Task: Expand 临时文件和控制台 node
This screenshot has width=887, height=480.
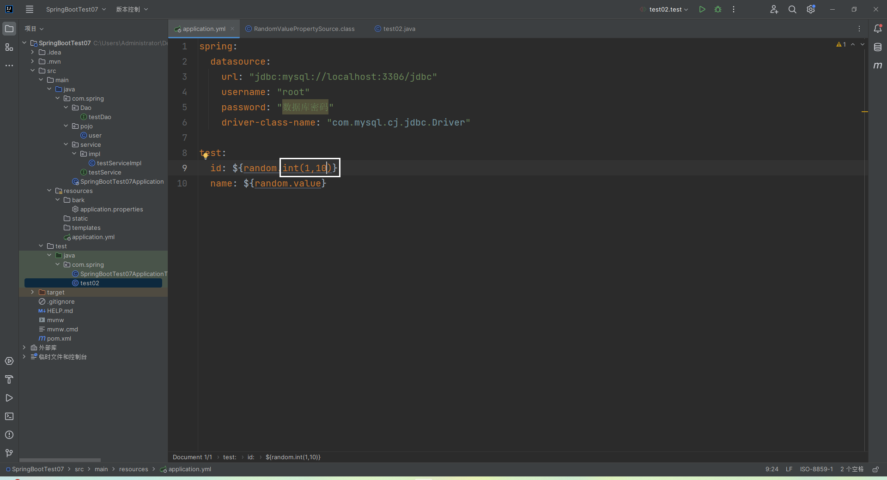Action: (24, 357)
